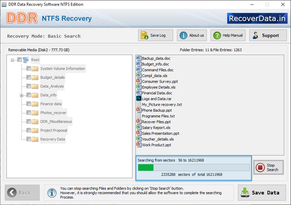The image size is (291, 205).
Task: Click the Recovery Data folder icon
Action: point(35,139)
